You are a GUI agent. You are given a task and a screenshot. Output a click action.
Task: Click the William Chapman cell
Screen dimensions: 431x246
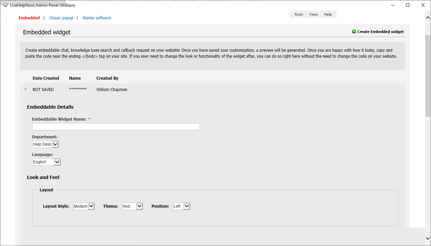(112, 90)
